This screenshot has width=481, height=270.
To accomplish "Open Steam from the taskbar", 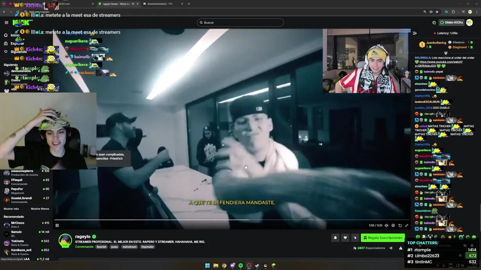I will point(257,265).
